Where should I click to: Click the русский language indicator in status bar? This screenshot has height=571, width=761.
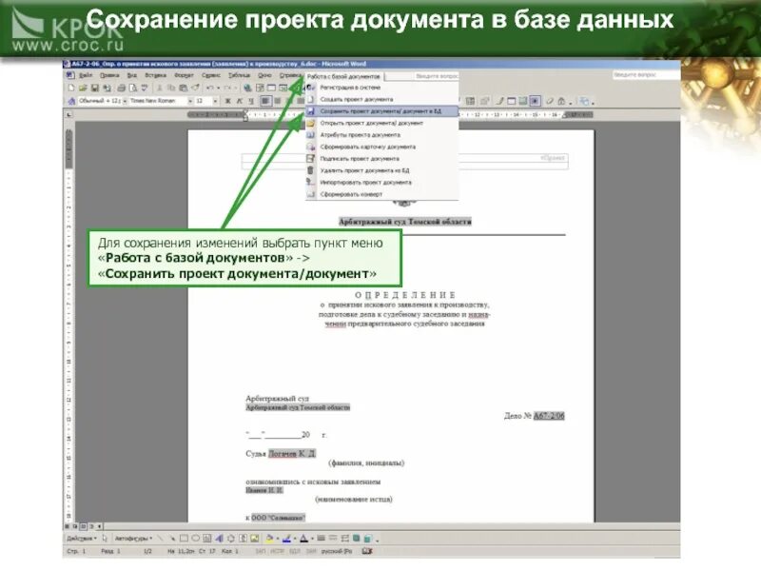point(337,551)
